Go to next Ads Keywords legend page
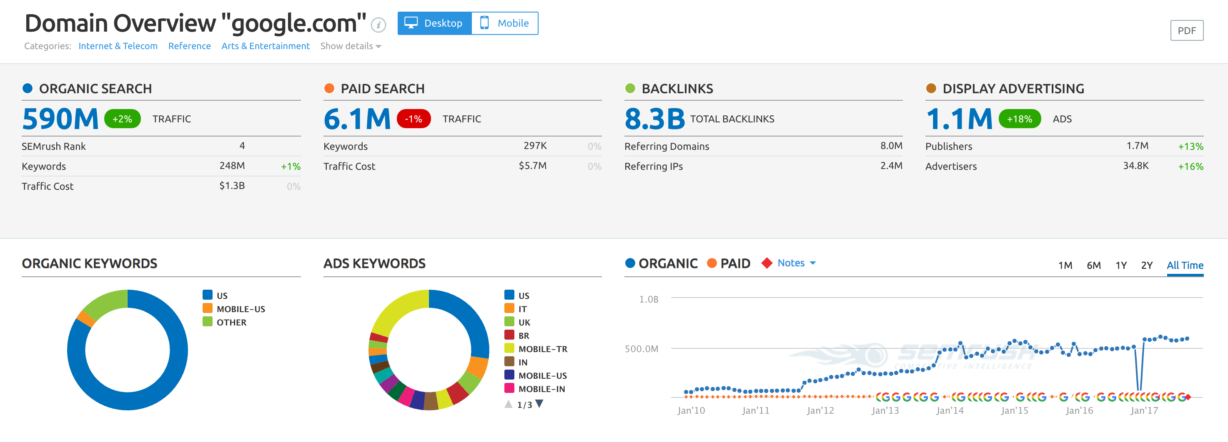1228x442 pixels. point(539,404)
